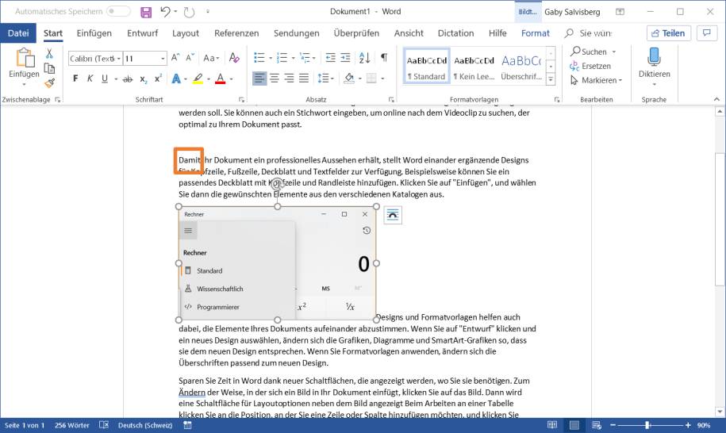
Task: Center-align the paragraph
Action: tap(274, 79)
